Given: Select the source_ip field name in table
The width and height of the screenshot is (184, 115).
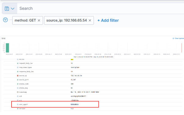Looking at the screenshot, I should click(23, 76).
